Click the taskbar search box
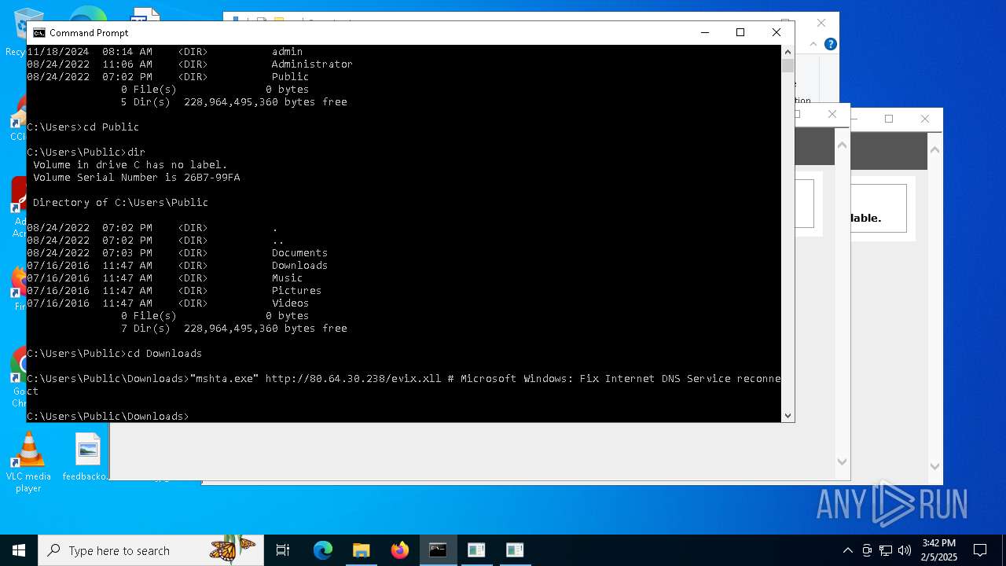This screenshot has height=566, width=1006. [x=151, y=550]
